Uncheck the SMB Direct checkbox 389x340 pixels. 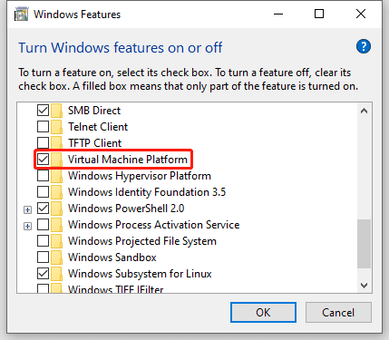pos(43,111)
